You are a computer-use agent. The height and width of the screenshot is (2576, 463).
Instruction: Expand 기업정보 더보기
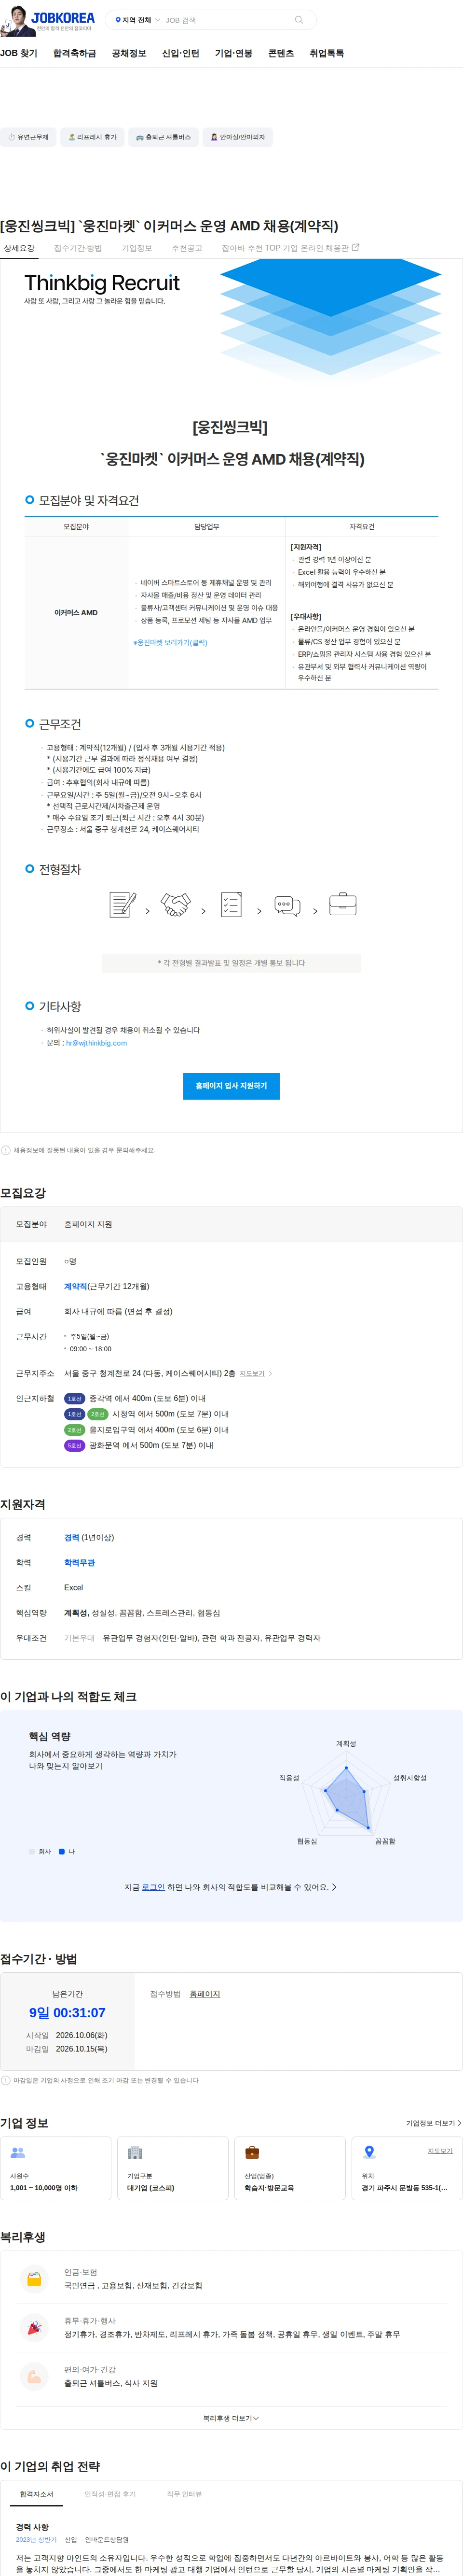[433, 2123]
